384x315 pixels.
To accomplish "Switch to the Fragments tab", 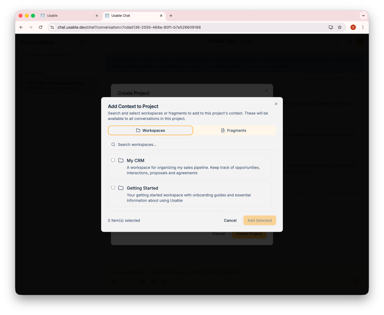I will (234, 130).
